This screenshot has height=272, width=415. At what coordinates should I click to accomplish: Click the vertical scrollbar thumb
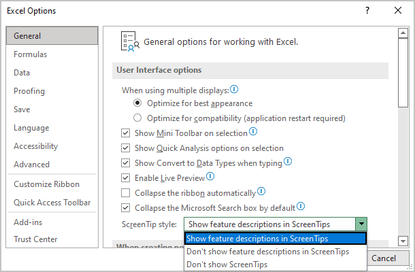[x=403, y=73]
